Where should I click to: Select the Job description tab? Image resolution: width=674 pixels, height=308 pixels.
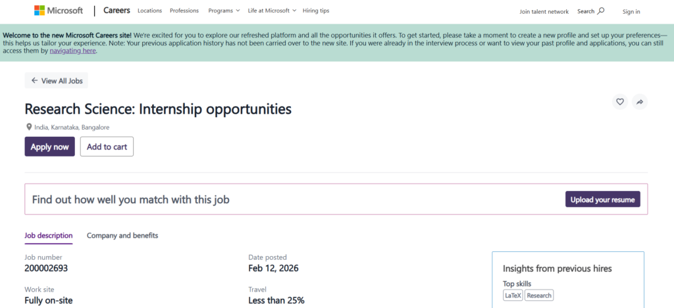[x=49, y=236]
